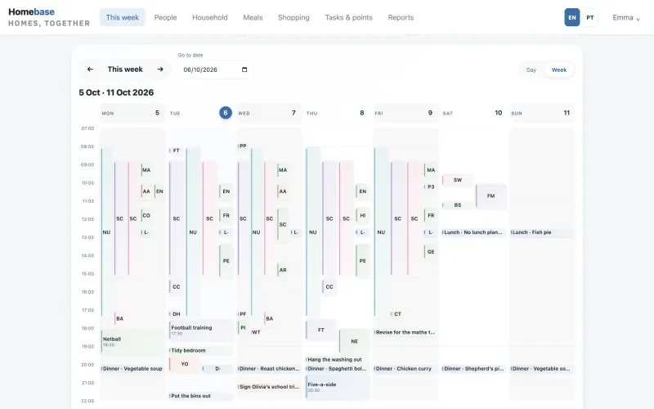The image size is (654, 409).
Task: Open Tuesday's YO event block
Action: tap(185, 364)
